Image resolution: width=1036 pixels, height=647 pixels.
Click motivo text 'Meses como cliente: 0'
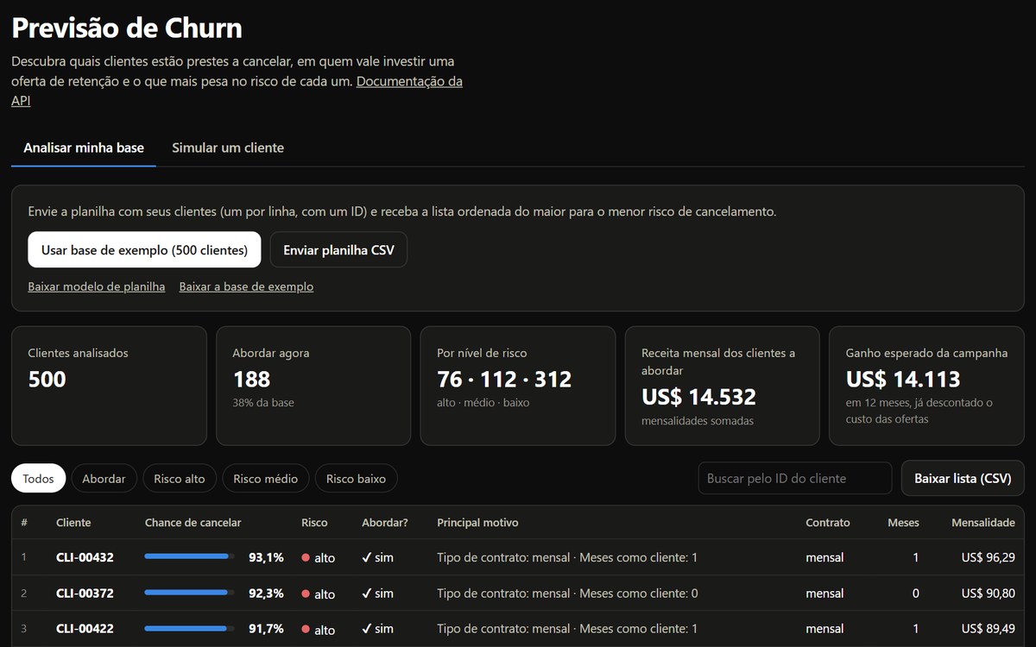[639, 594]
